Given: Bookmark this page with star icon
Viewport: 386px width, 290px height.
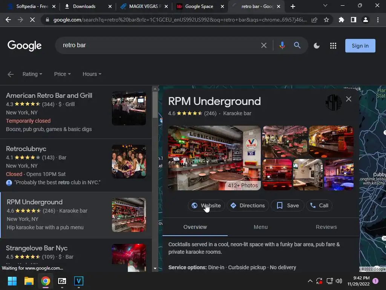Looking at the screenshot, I should (326, 20).
